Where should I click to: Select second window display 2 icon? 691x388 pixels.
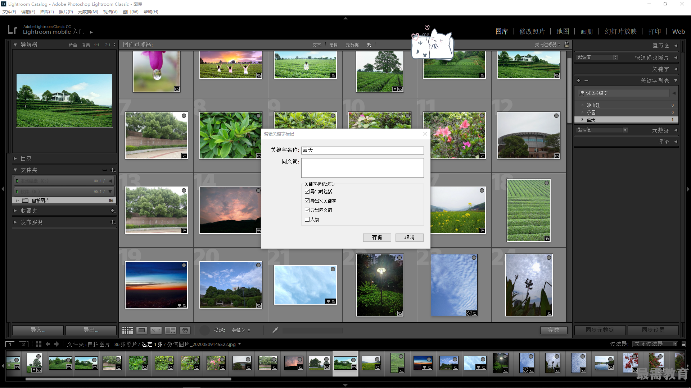tap(23, 344)
